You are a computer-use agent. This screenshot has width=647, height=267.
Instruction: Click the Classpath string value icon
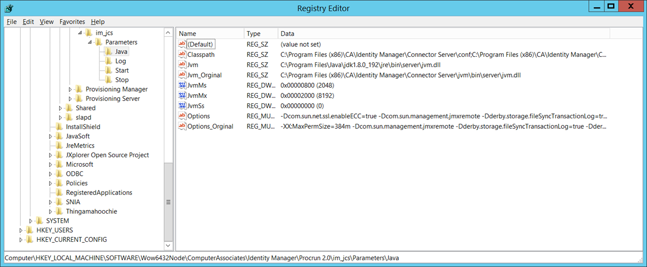tap(182, 54)
